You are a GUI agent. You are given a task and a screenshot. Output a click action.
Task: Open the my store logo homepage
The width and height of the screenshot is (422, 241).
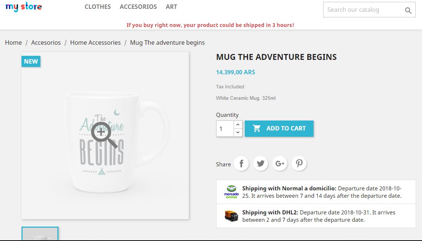[24, 7]
